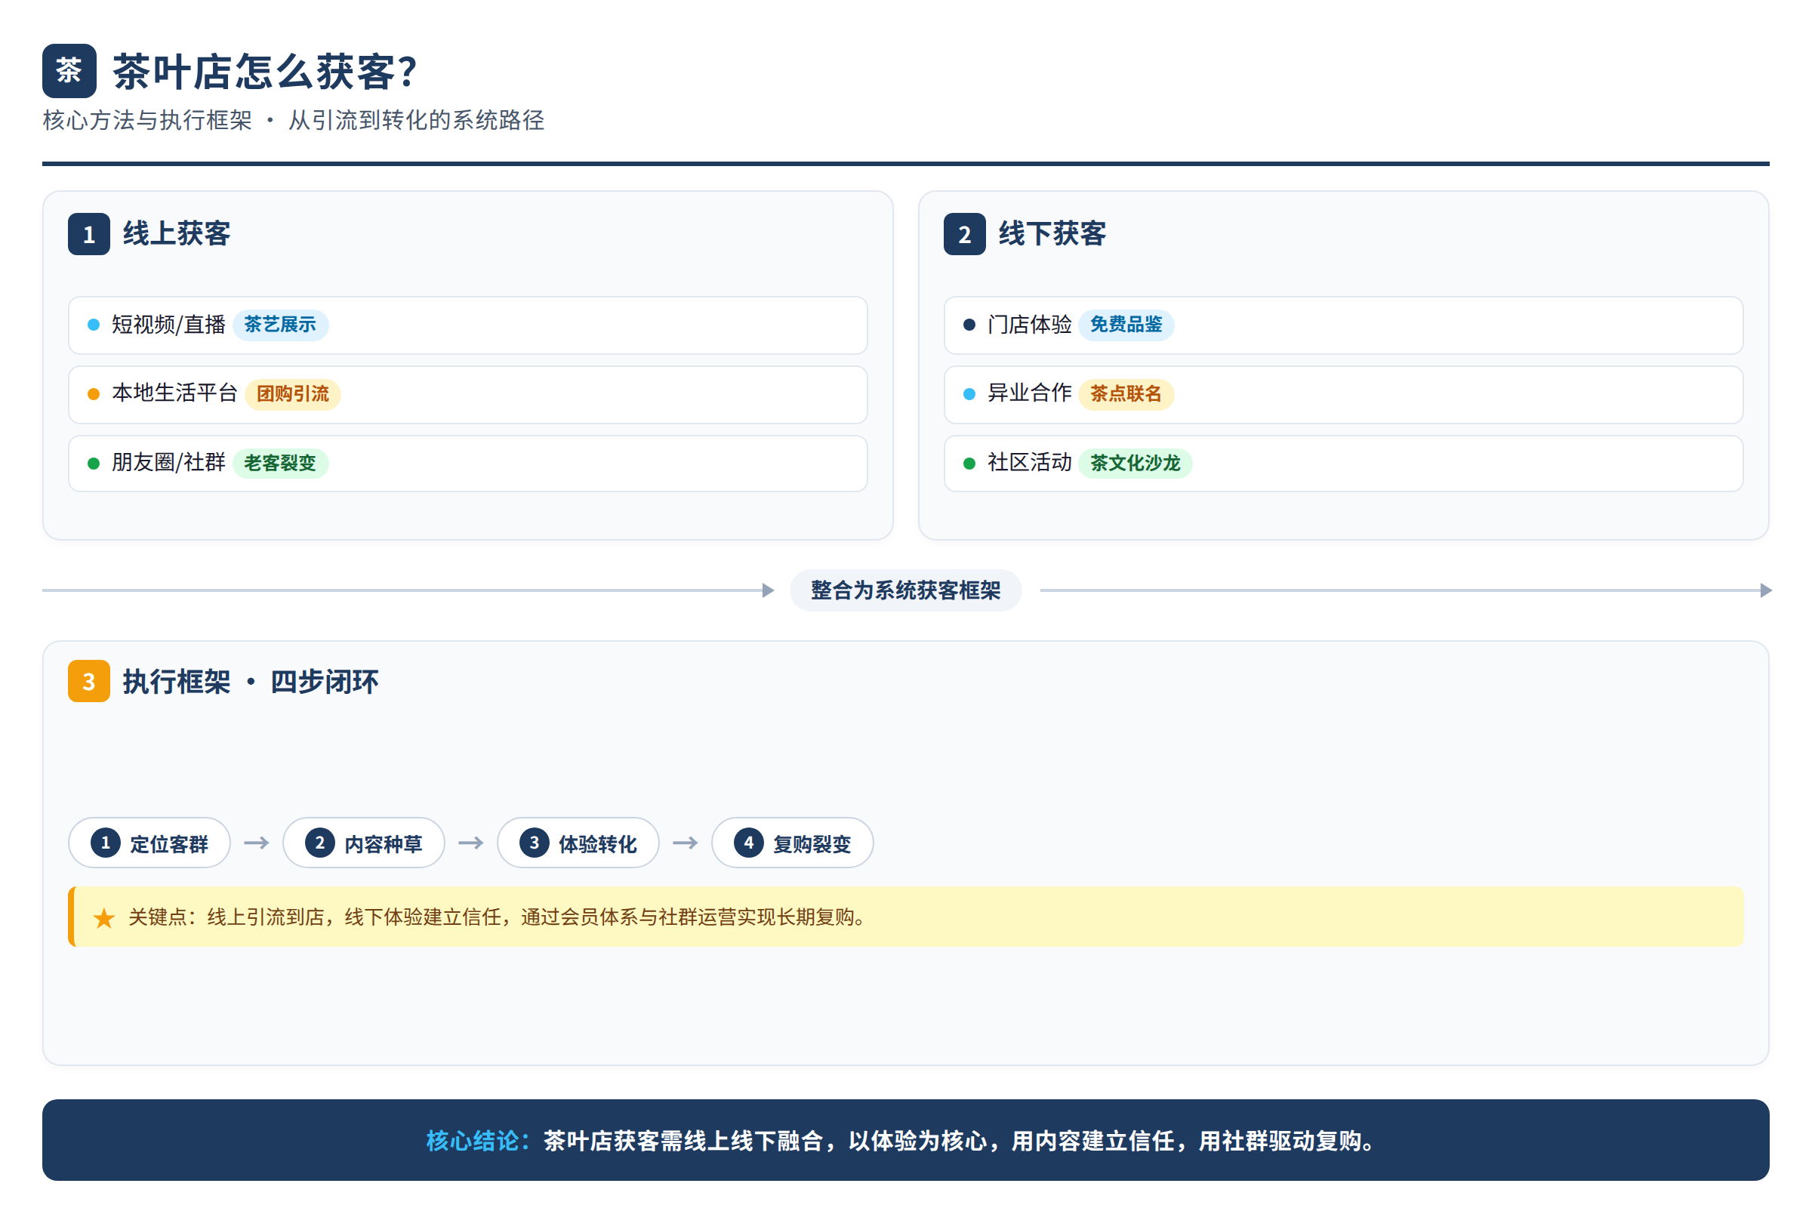The image size is (1812, 1208).
Task: Select the 团购引流 tag
Action: point(293,394)
